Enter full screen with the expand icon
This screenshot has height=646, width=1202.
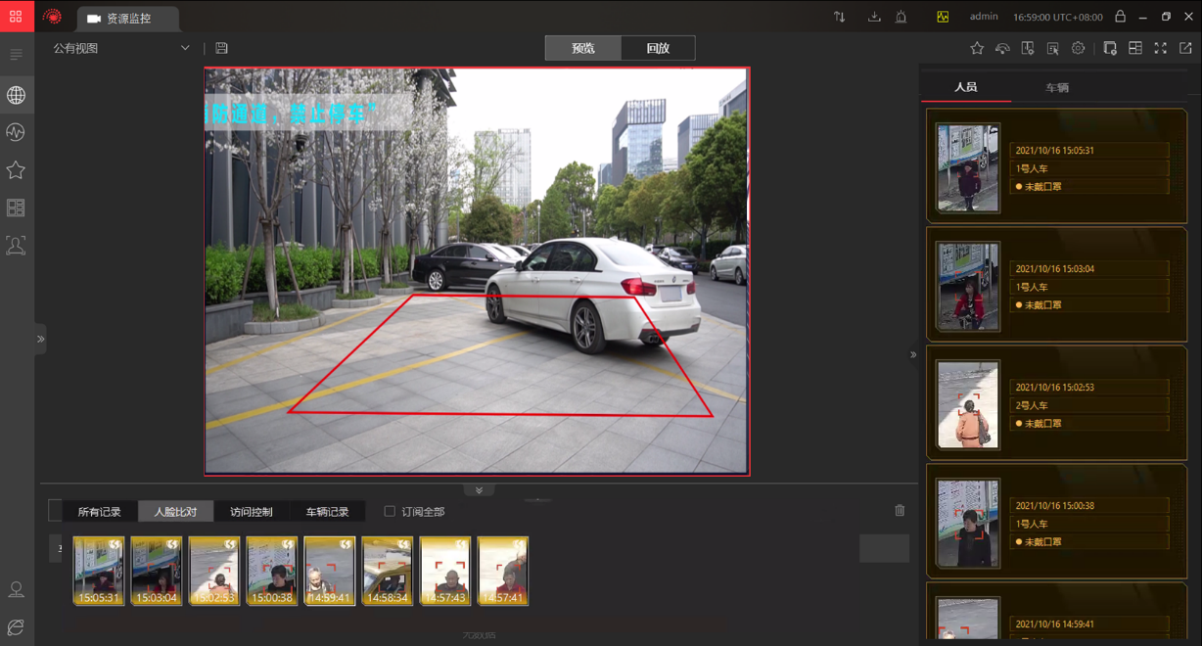[1161, 48]
